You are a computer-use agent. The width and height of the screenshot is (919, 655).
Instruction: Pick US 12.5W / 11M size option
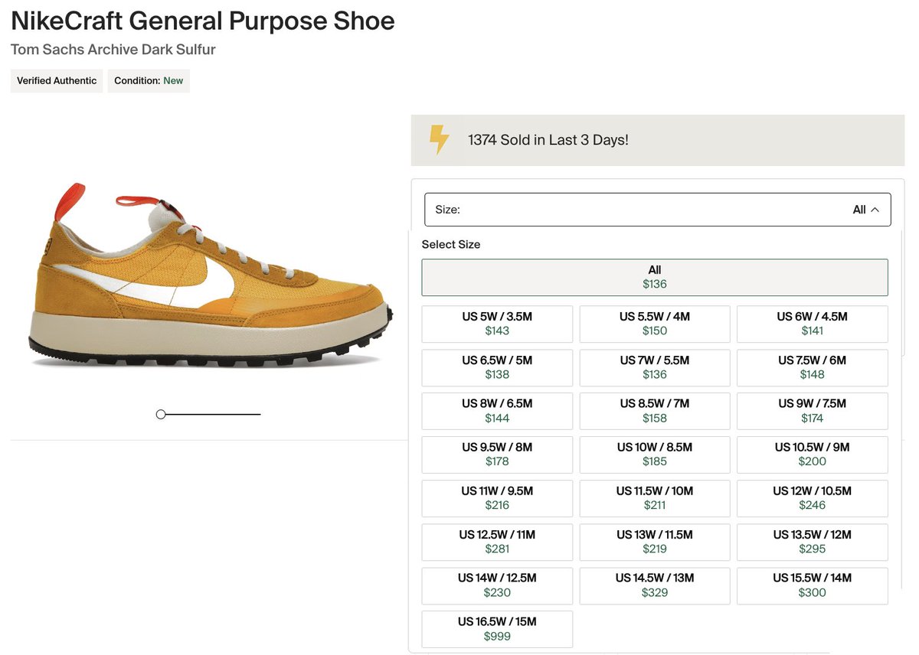tap(497, 542)
